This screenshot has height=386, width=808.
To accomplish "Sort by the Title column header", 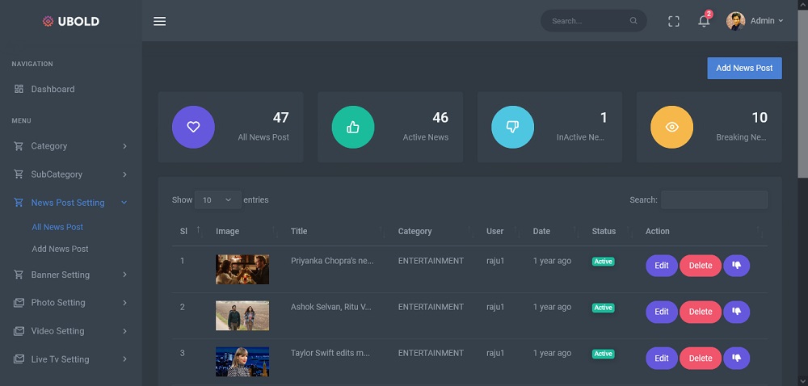I will click(x=299, y=231).
